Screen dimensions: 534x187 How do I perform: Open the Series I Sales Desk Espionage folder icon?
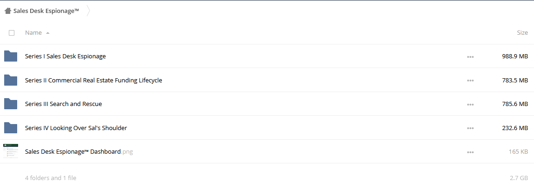[11, 56]
